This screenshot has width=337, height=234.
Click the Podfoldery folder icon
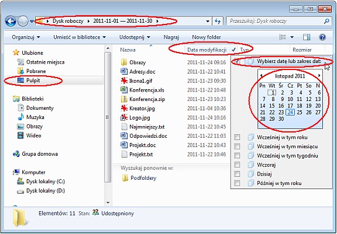point(125,178)
